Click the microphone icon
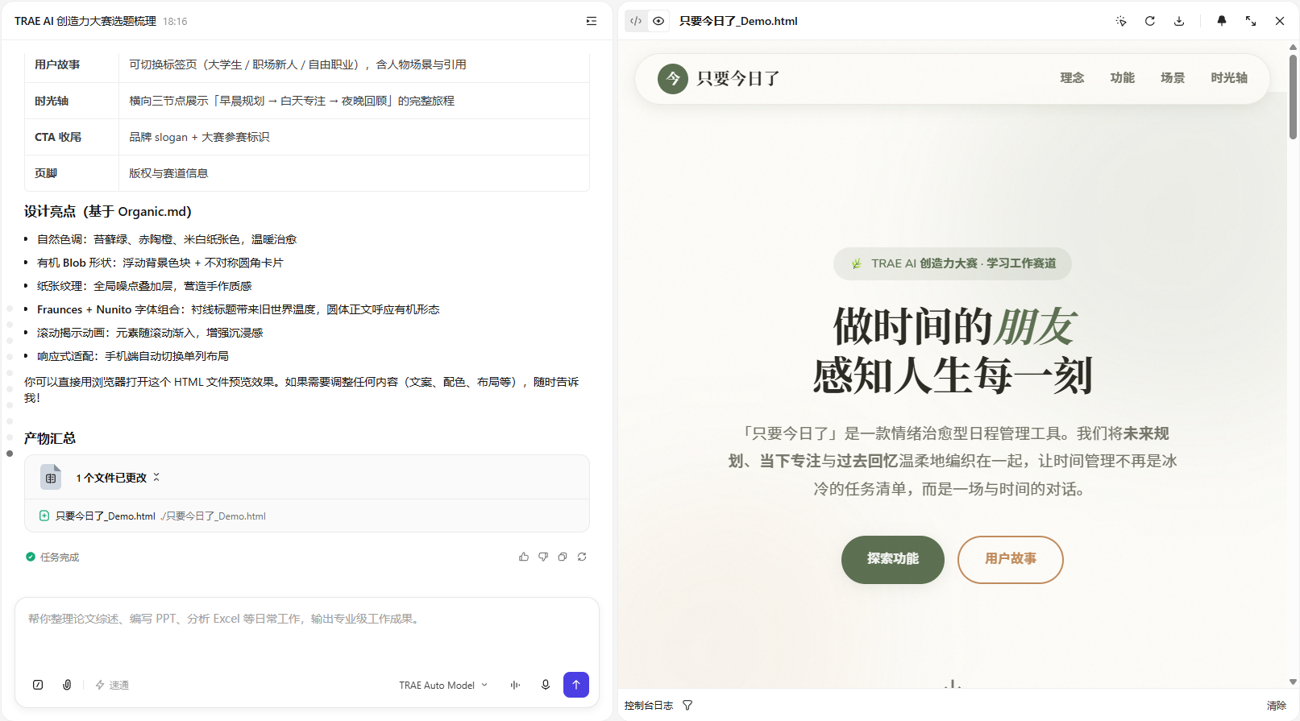 (x=546, y=685)
